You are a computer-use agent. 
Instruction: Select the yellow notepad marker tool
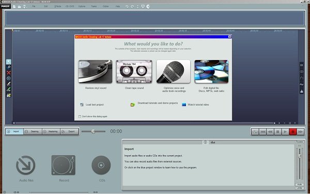[8, 95]
